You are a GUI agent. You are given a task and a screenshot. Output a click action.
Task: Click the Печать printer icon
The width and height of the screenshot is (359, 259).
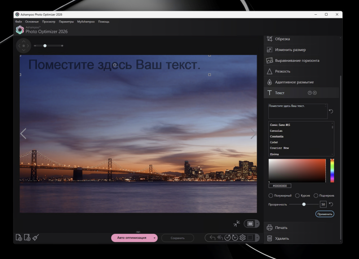(270, 228)
